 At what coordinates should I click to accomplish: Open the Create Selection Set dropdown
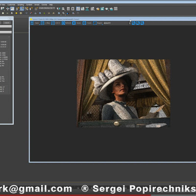[x=47, y=8]
